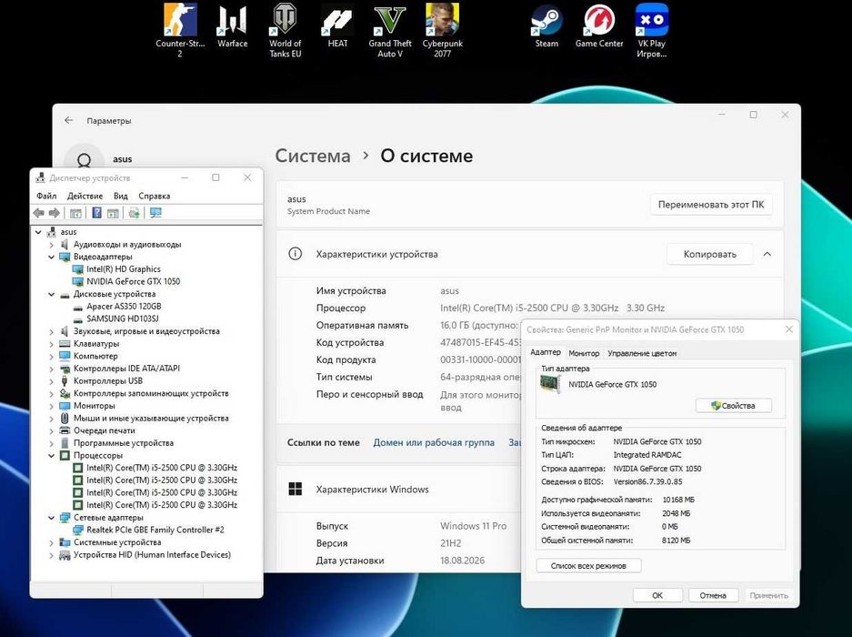Launch Warface desktop shortcut
This screenshot has height=637, width=852.
(x=232, y=26)
